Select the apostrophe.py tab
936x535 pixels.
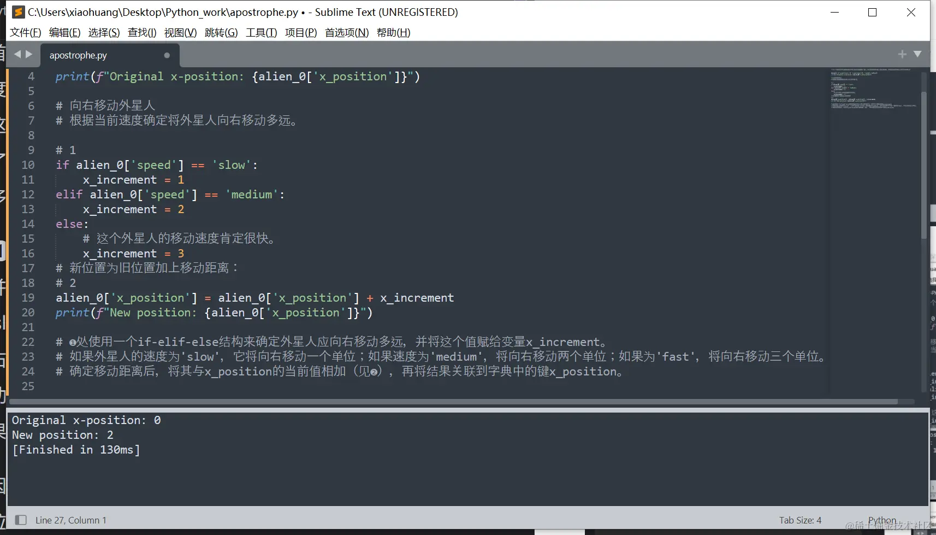click(109, 55)
